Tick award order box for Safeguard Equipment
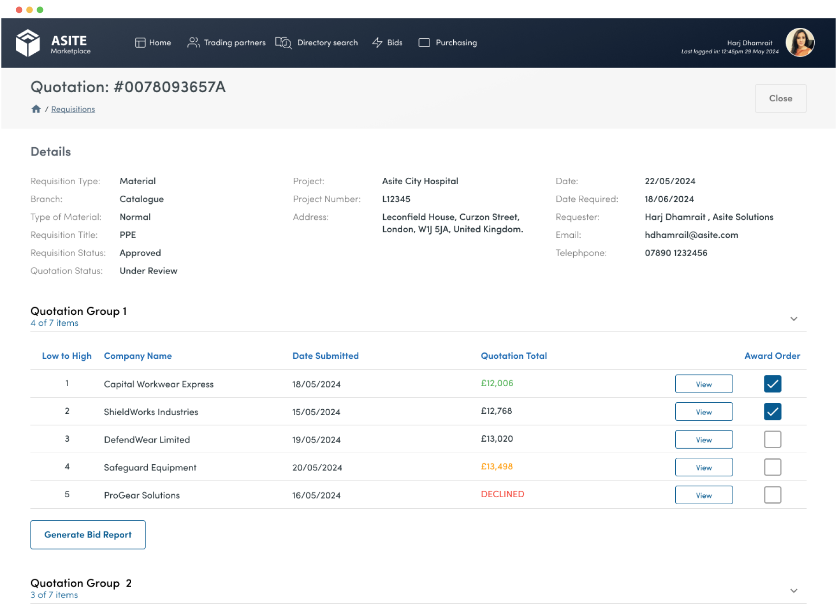Image resolution: width=837 pixels, height=612 pixels. pos(772,467)
